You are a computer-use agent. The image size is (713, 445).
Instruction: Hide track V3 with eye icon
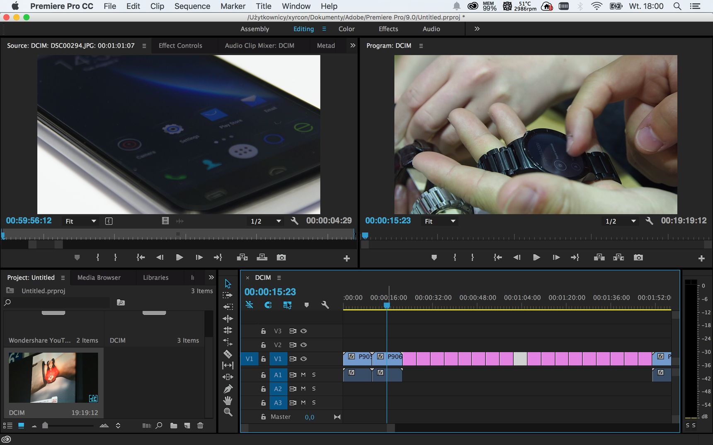point(303,331)
